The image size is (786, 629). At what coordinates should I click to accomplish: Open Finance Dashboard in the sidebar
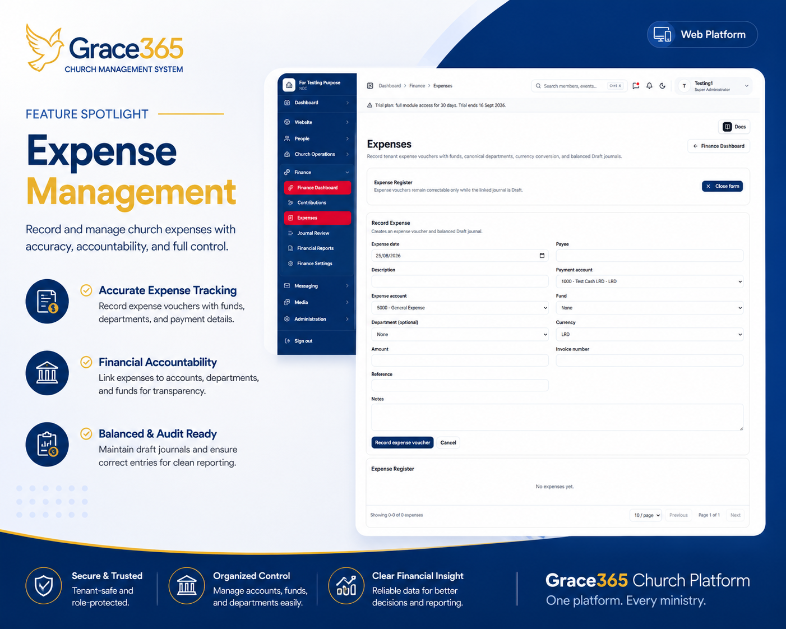coord(317,188)
